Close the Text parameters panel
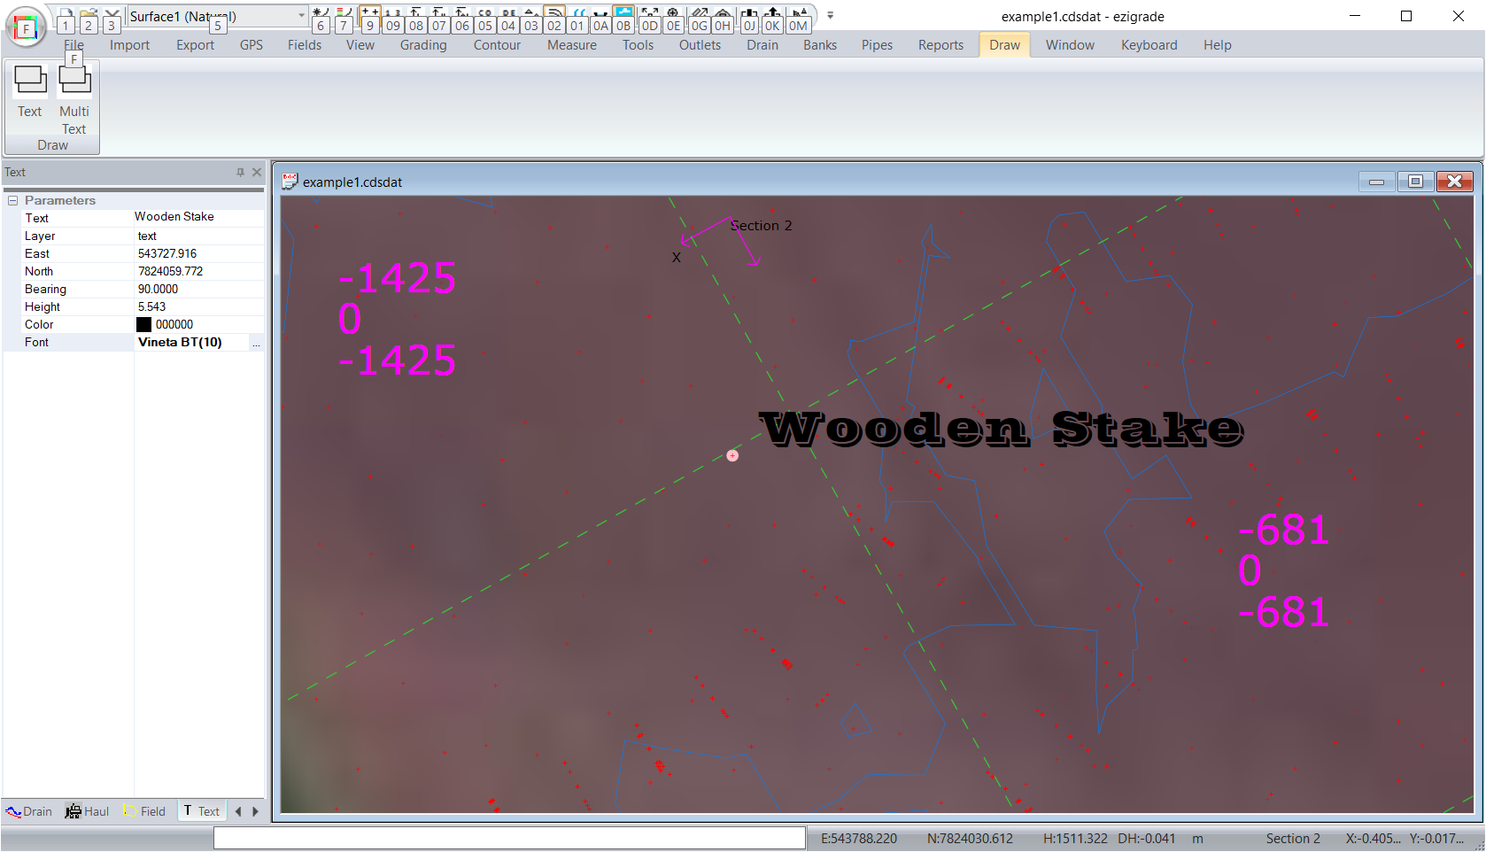This screenshot has height=852, width=1486. tap(257, 173)
